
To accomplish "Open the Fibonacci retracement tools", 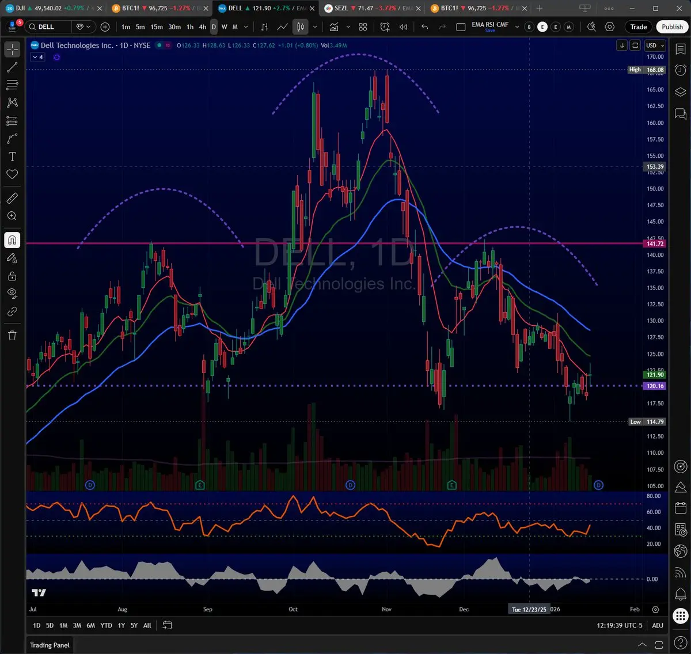I will (x=12, y=85).
